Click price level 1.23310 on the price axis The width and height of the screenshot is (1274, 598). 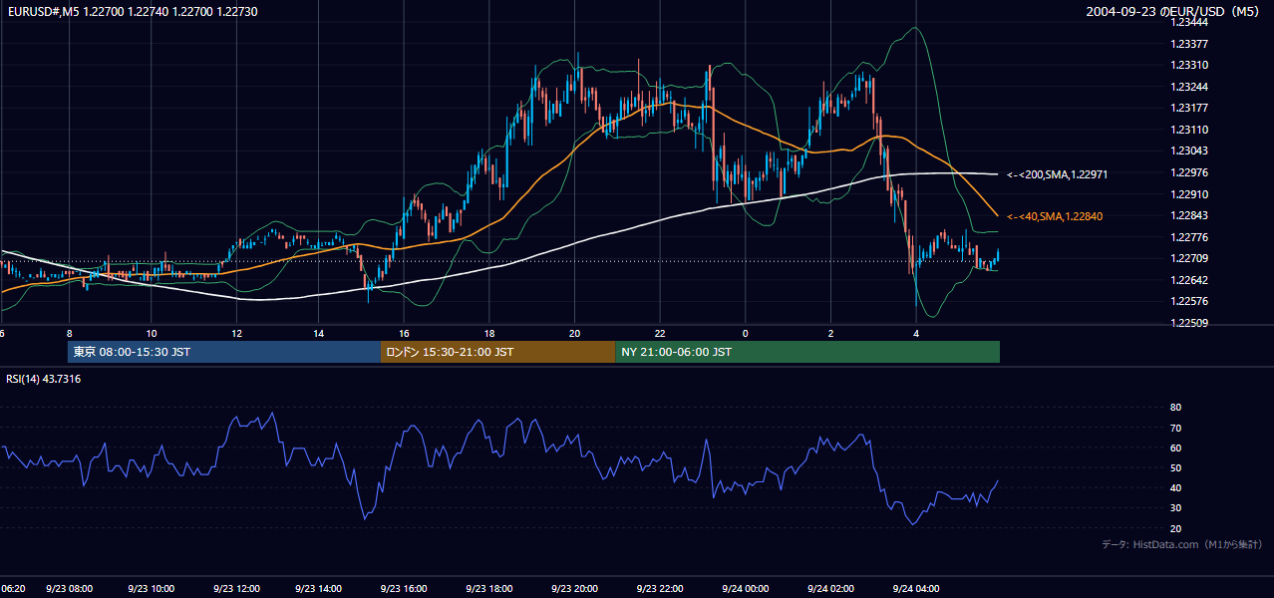click(1188, 65)
